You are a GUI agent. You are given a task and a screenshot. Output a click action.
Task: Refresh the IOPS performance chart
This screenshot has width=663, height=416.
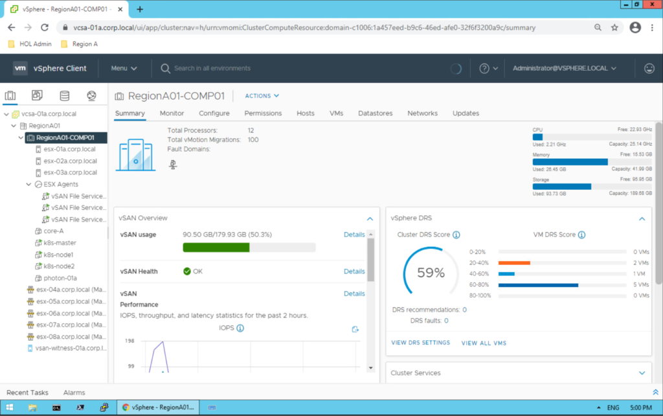pyautogui.click(x=355, y=329)
